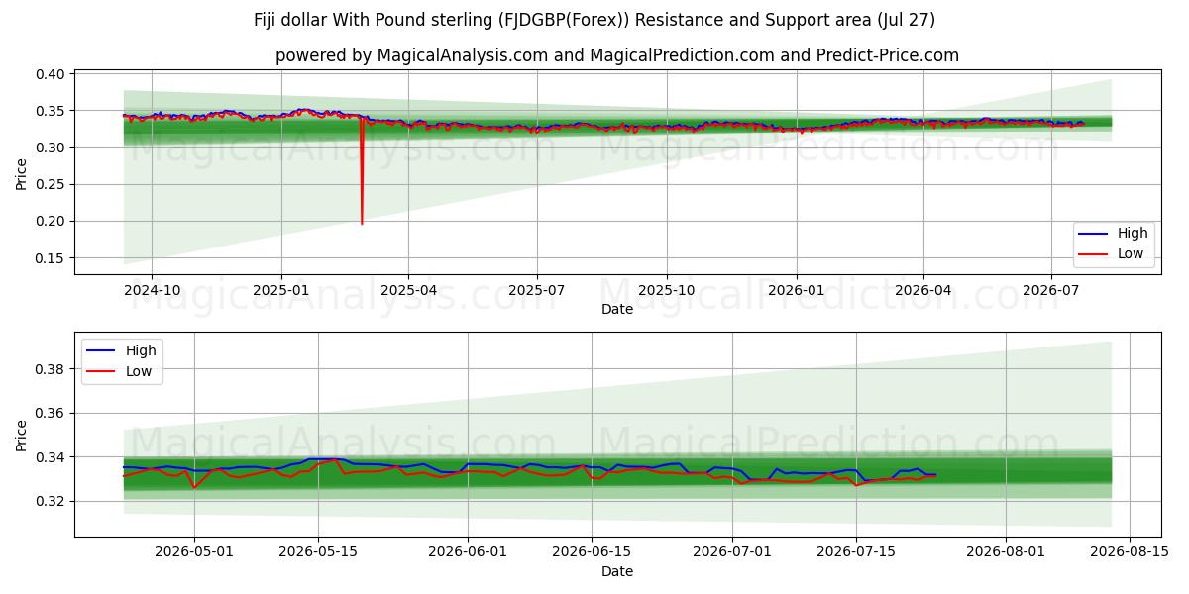1189x594 pixels.
Task: Click bottom chart y-axis value '0.32'
Action: (51, 502)
